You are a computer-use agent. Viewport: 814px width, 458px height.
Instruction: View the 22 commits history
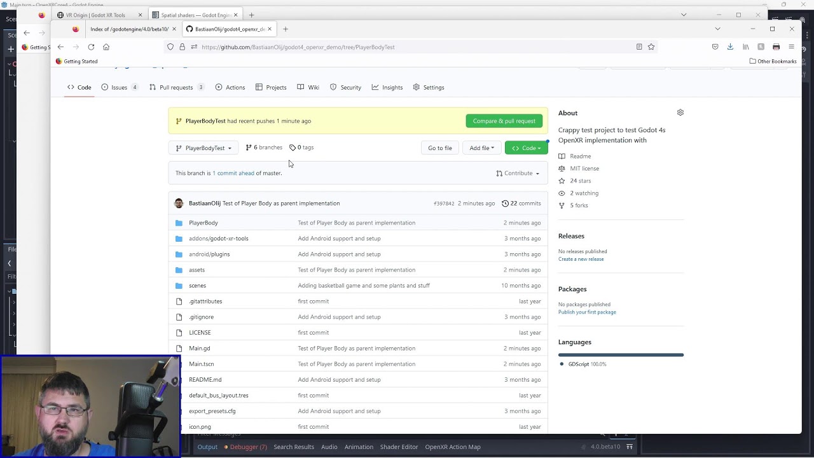tap(521, 204)
